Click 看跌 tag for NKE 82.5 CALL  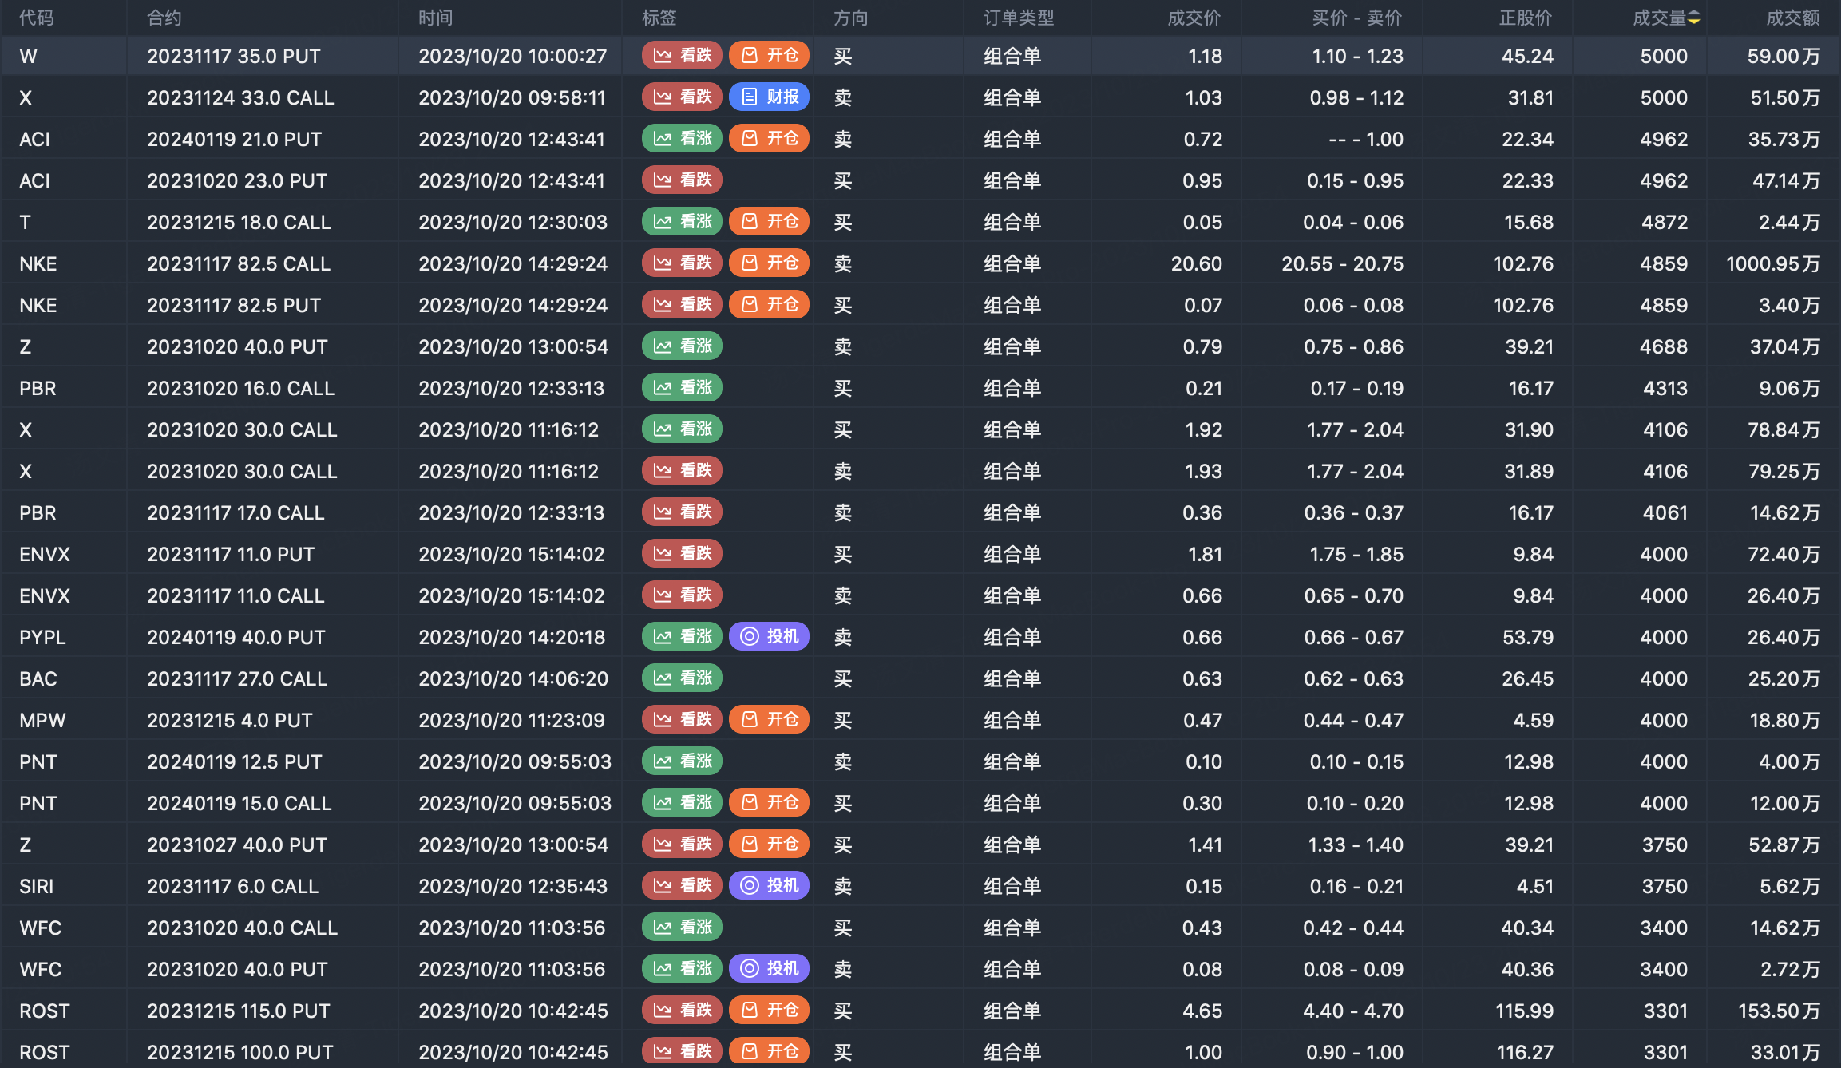tap(682, 263)
